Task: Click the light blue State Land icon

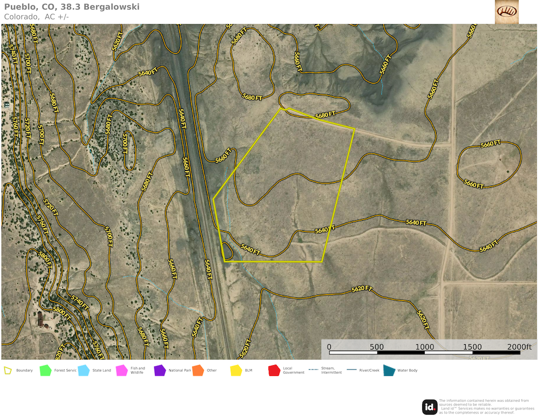Action: click(84, 371)
